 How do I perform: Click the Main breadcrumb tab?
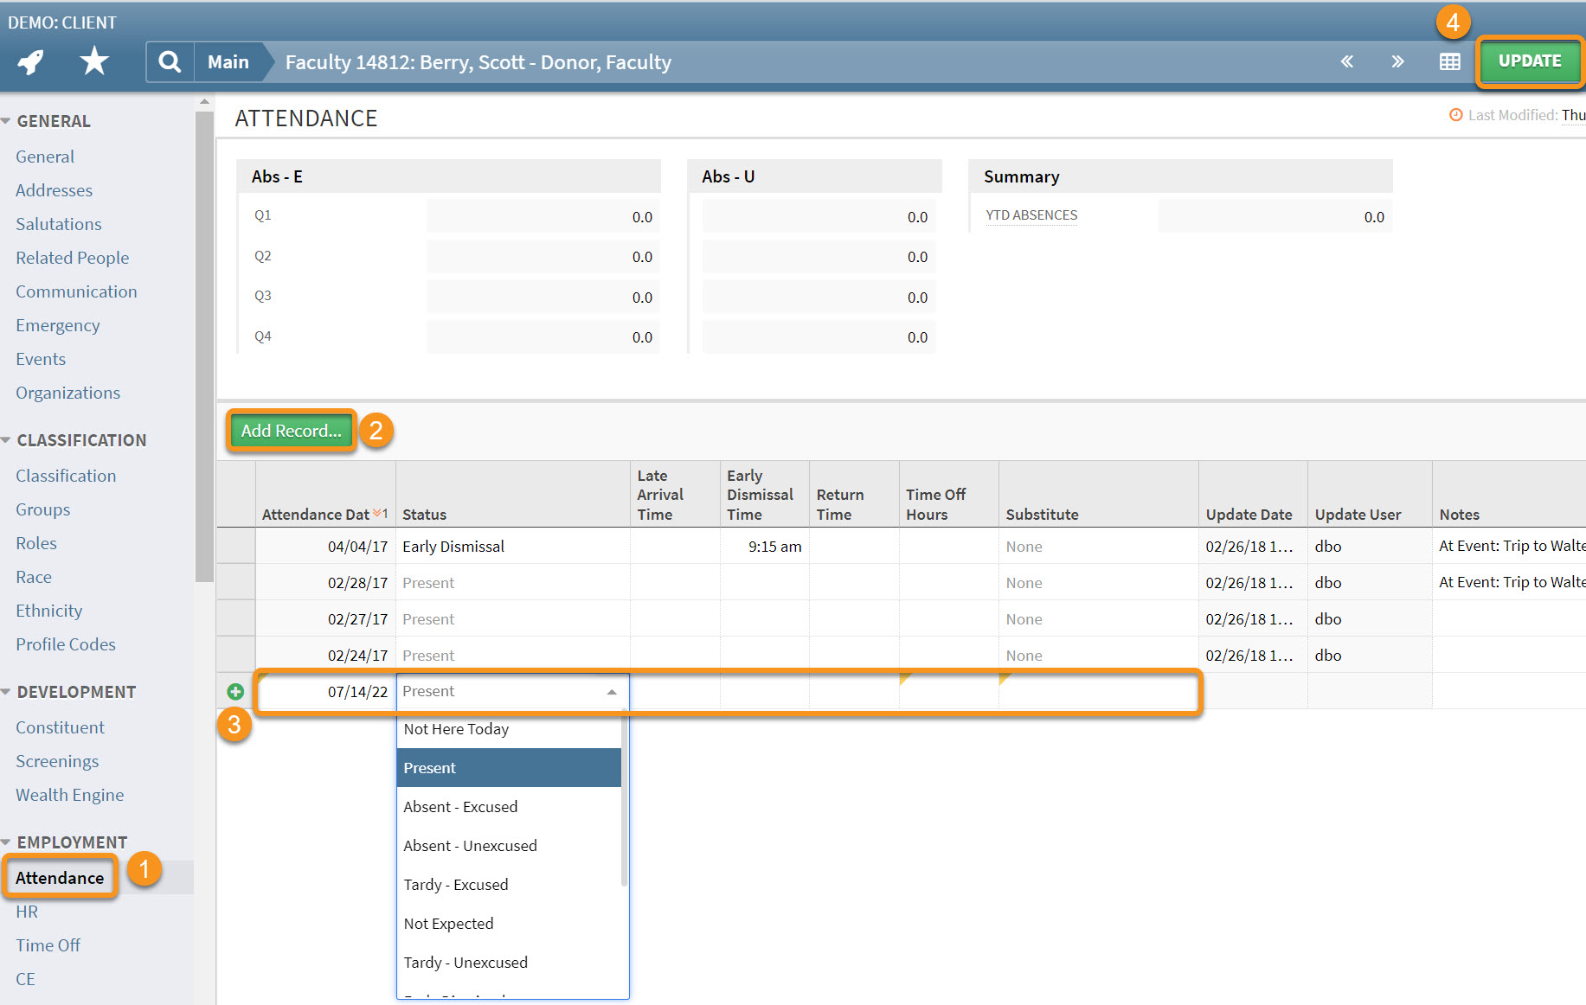228,62
